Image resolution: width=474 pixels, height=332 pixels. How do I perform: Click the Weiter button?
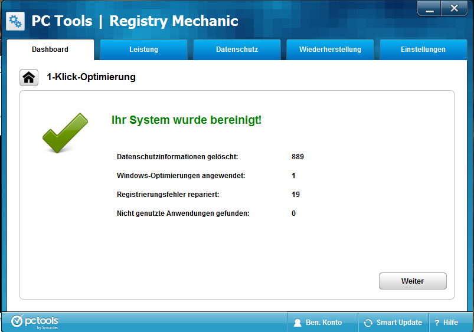pos(413,281)
